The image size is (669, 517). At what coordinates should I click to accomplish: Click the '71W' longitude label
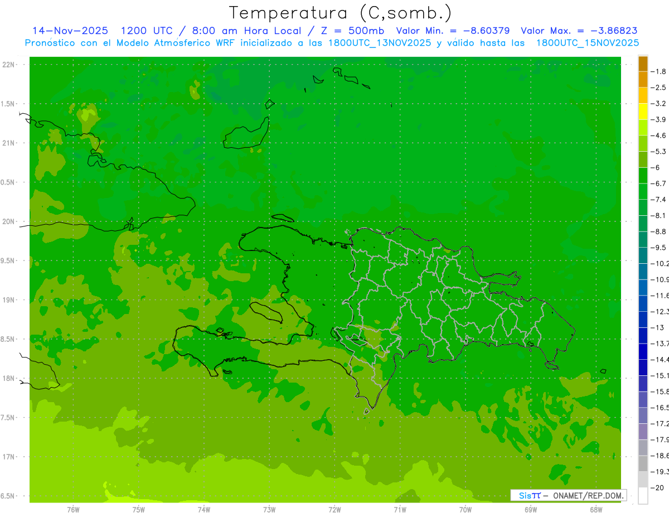point(400,510)
